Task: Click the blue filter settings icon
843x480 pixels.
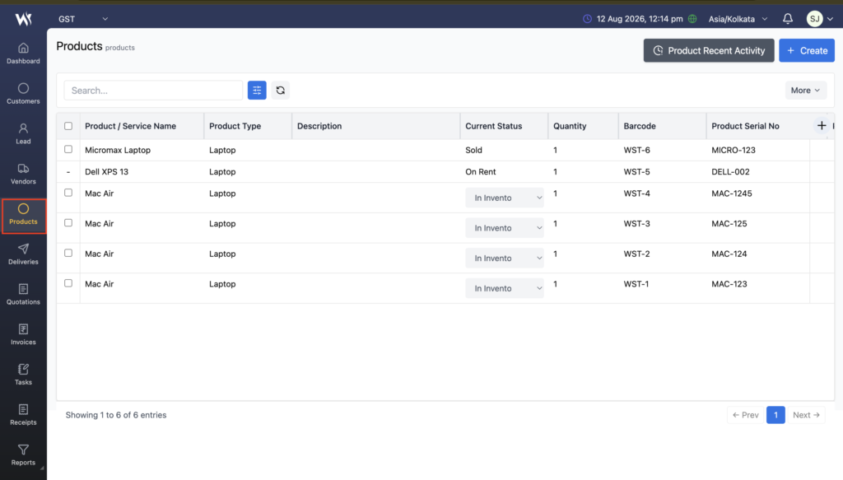Action: coord(257,91)
